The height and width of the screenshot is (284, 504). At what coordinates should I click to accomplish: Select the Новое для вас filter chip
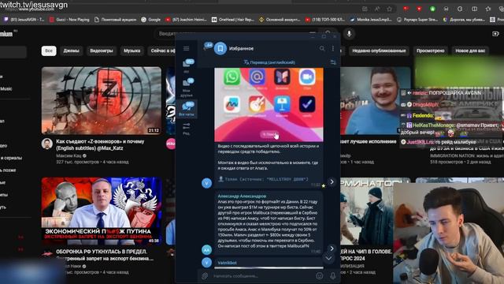pyautogui.click(x=470, y=50)
